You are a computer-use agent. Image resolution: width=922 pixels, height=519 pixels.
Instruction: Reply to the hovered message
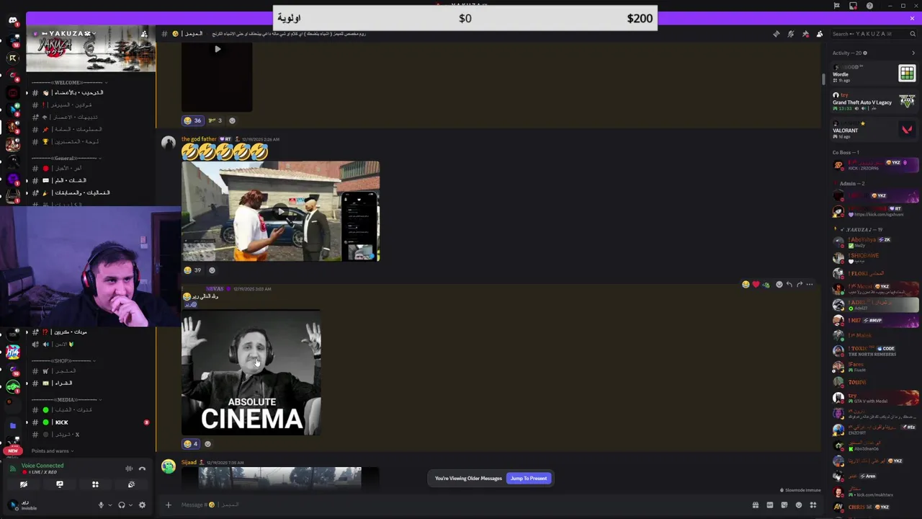click(x=789, y=285)
